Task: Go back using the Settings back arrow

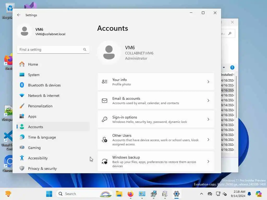Action: tap(19, 15)
